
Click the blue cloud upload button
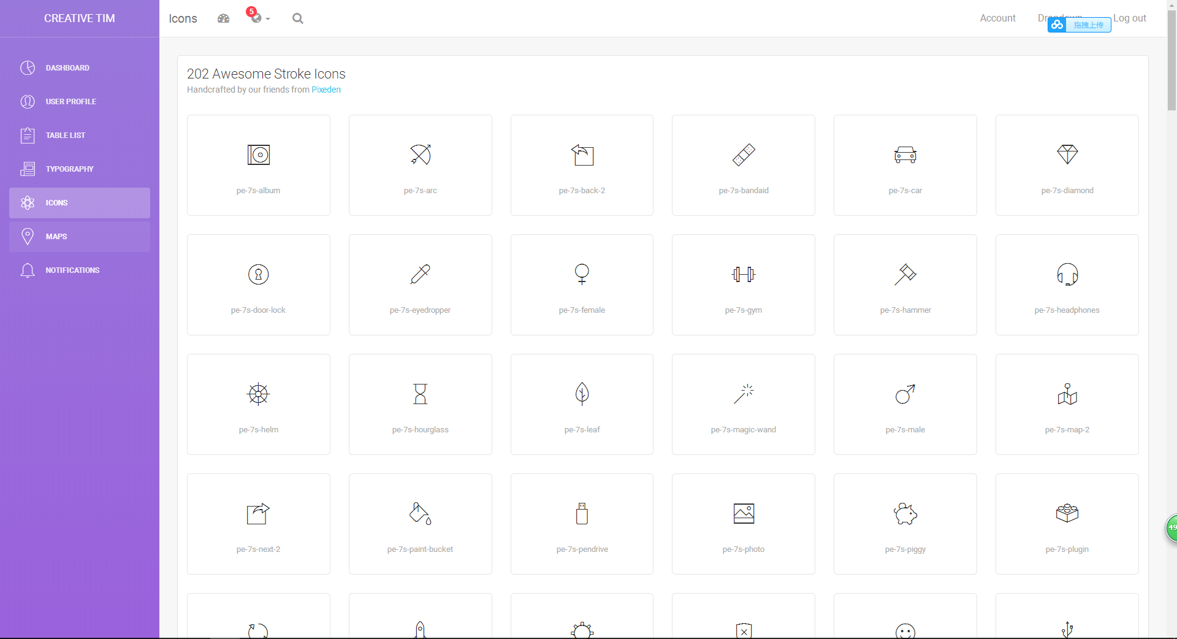pyautogui.click(x=1080, y=25)
